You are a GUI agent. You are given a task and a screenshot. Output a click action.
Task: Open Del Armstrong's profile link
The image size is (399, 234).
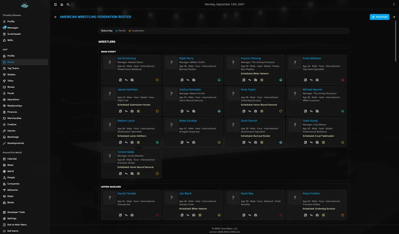126,58
